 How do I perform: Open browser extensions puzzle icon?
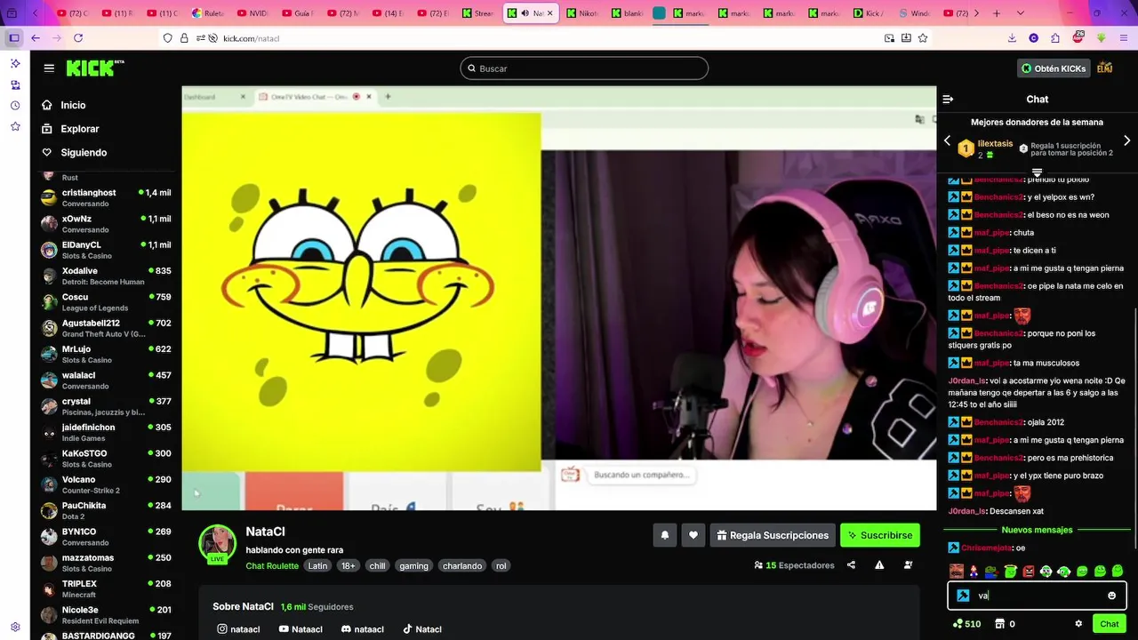[1055, 38]
